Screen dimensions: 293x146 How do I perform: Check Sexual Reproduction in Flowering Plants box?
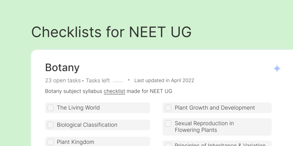[x=168, y=123]
